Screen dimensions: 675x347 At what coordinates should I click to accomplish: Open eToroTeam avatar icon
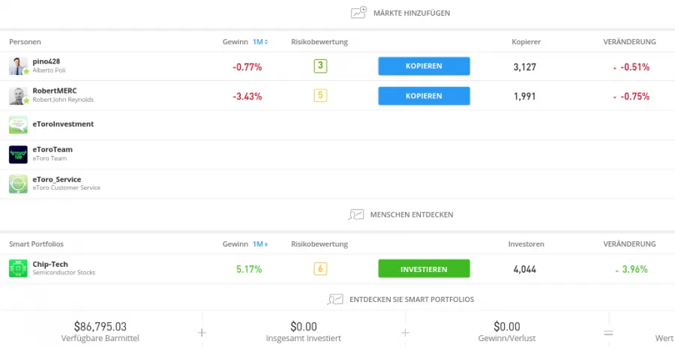point(18,154)
